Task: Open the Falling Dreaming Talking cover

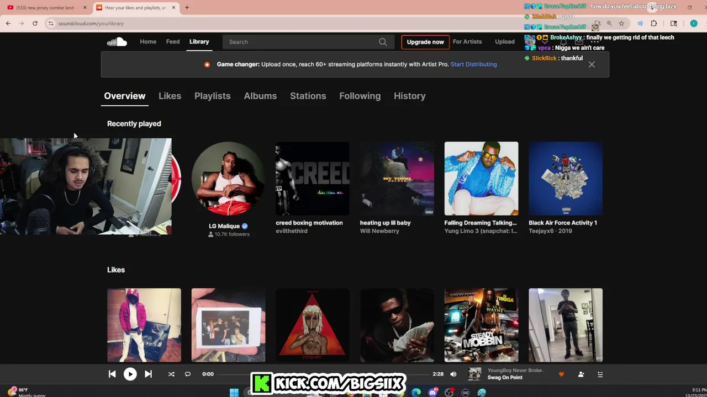Action: [482, 179]
